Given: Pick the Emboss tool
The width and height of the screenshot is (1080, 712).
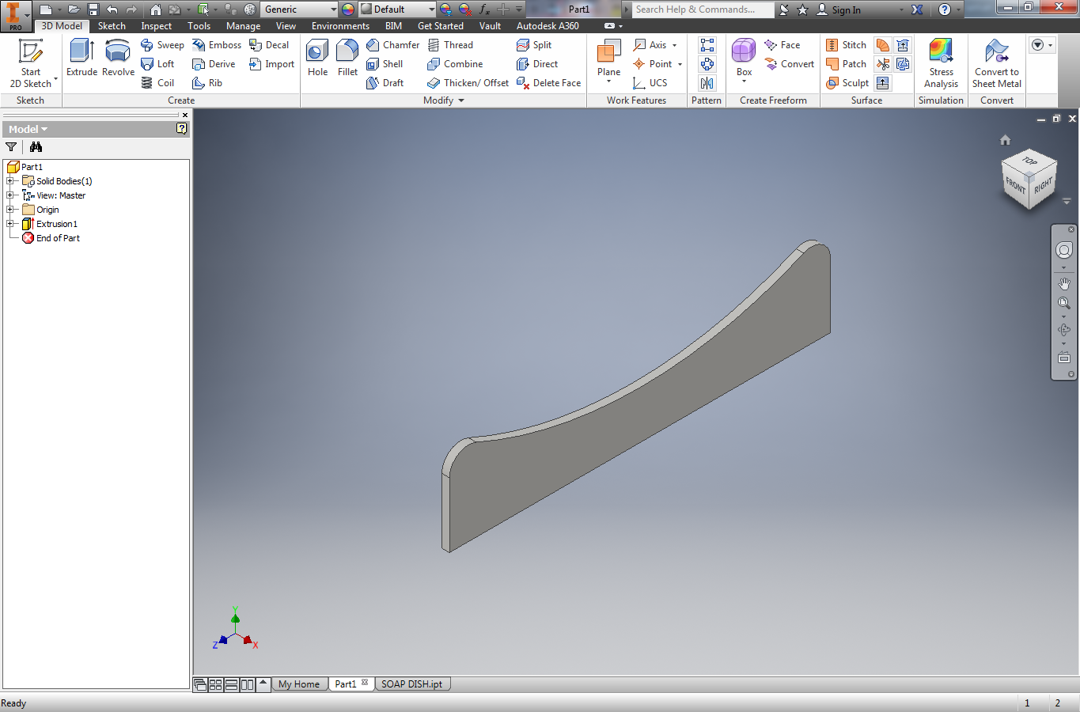Looking at the screenshot, I should tap(217, 45).
